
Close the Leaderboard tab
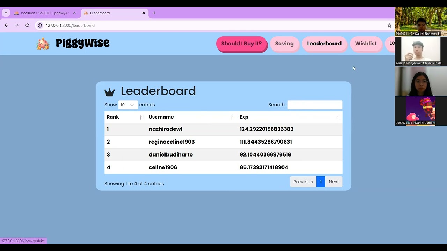(x=144, y=13)
